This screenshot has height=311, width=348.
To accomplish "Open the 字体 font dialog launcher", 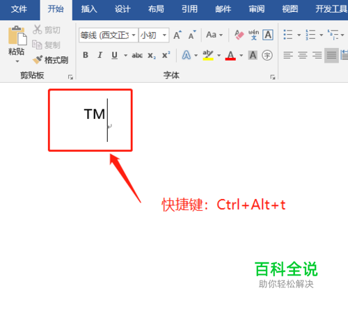I will coord(273,77).
